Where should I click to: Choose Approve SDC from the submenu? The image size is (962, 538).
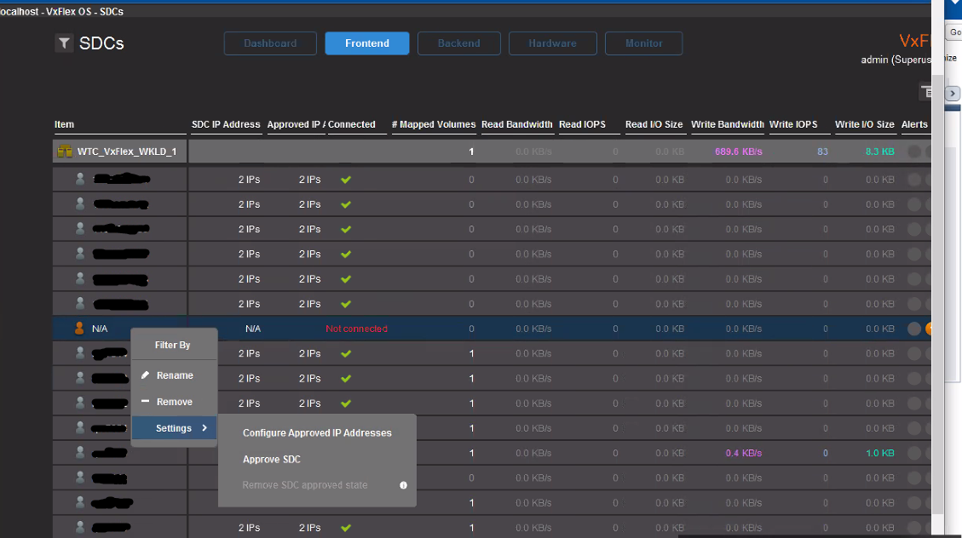point(272,460)
